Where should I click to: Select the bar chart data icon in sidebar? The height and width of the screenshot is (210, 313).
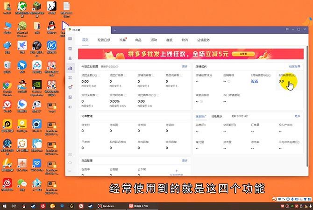pyautogui.click(x=70, y=68)
